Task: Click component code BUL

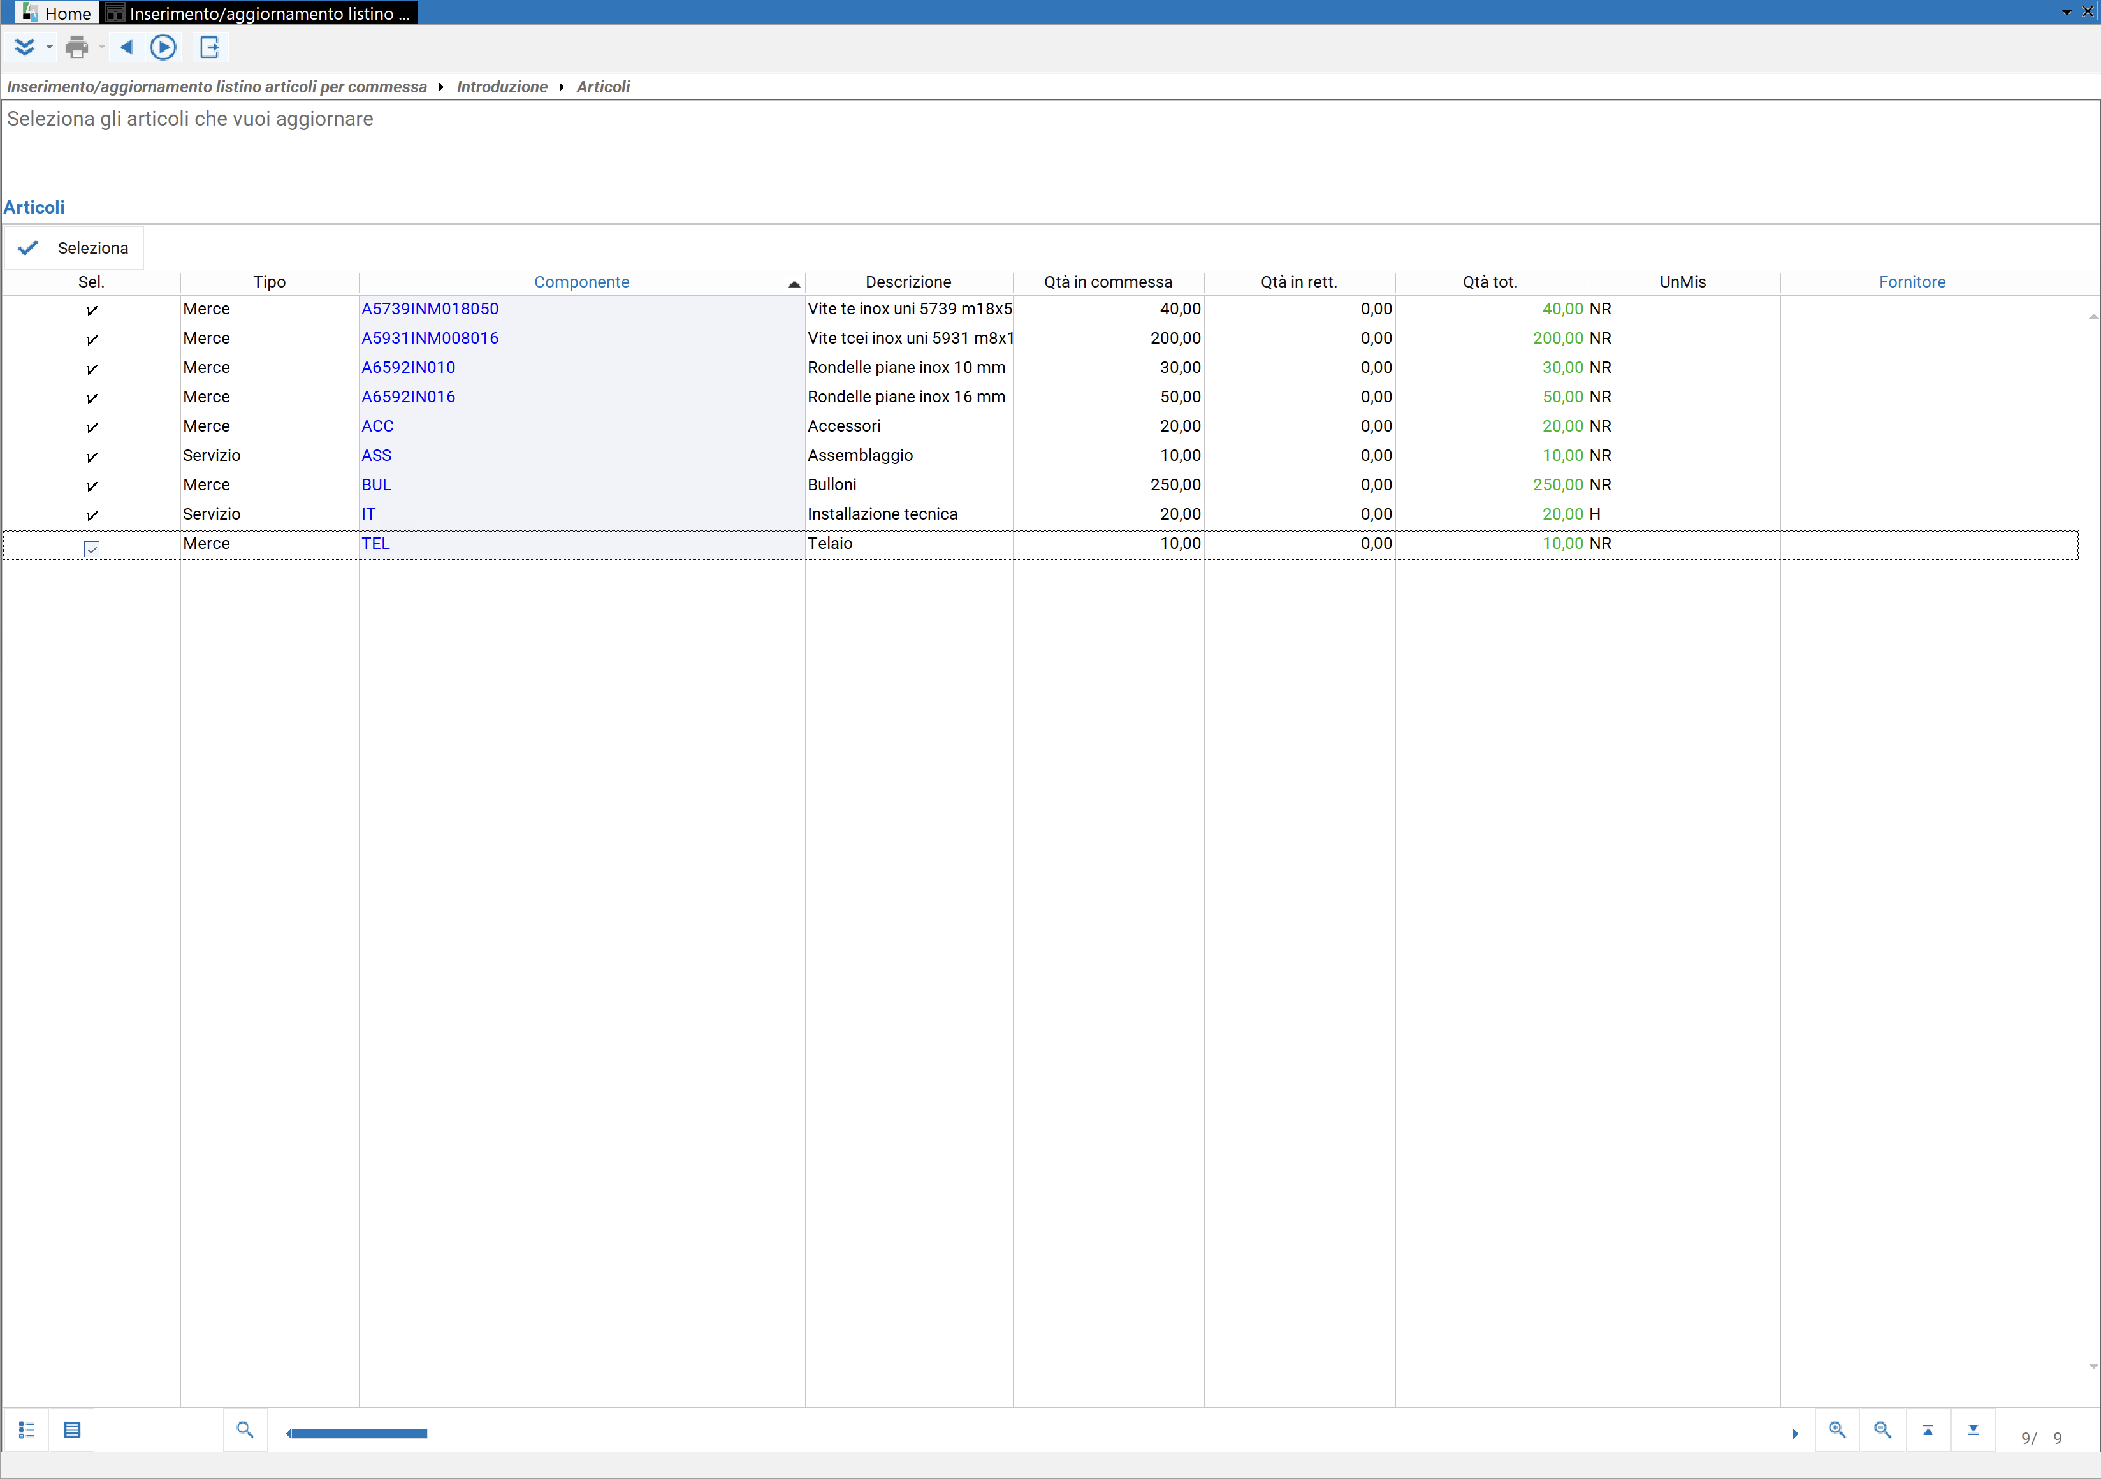Action: tap(376, 485)
